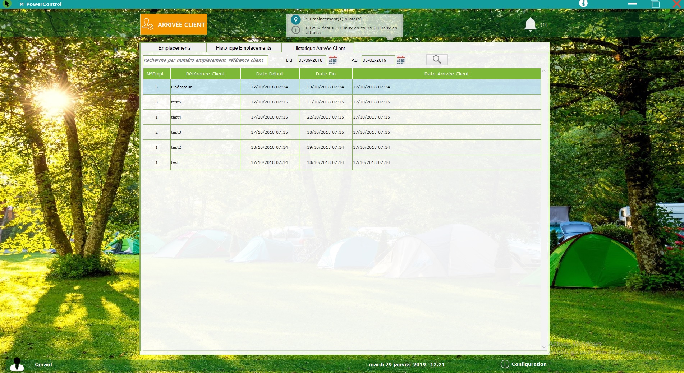This screenshot has width=684, height=373.
Task: Click the Du start date field
Action: 312,60
